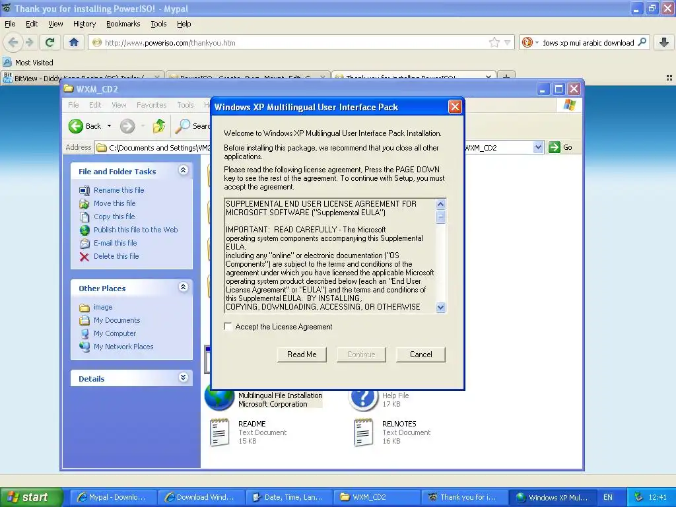Open Most Visited bookmarks folder
Screen dimensions: 676x507
pos(28,63)
